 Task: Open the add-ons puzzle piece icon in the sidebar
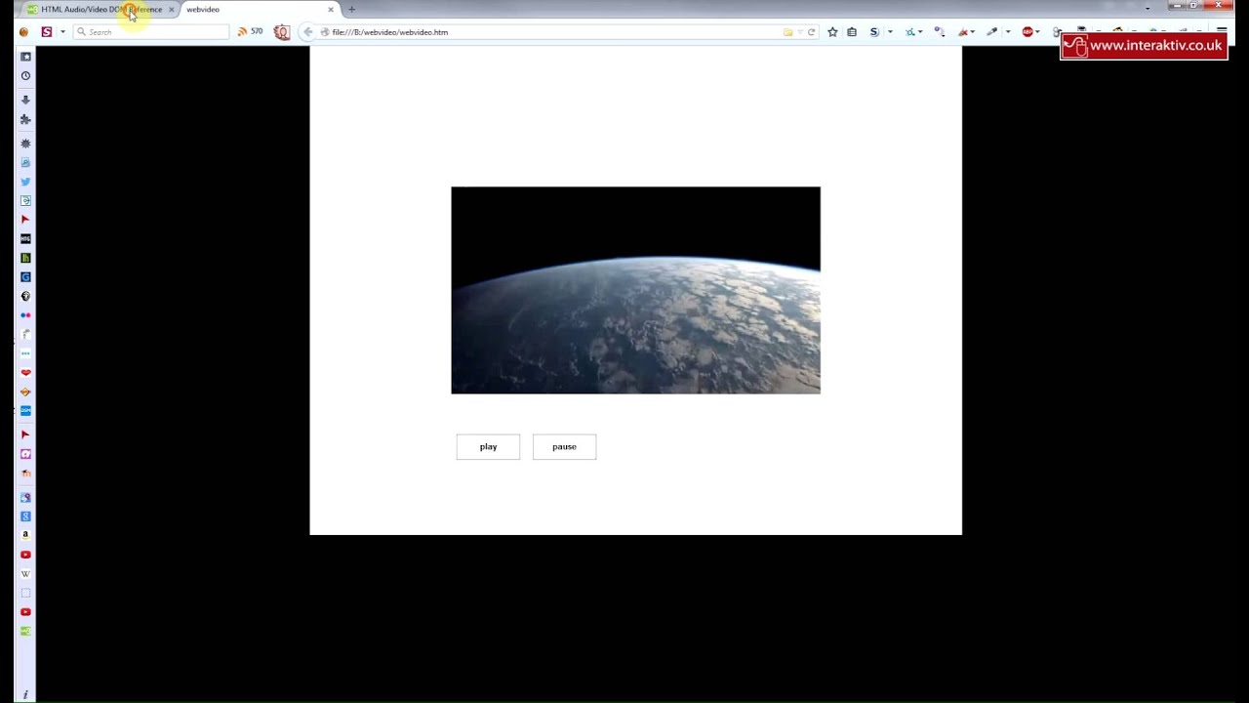click(25, 119)
